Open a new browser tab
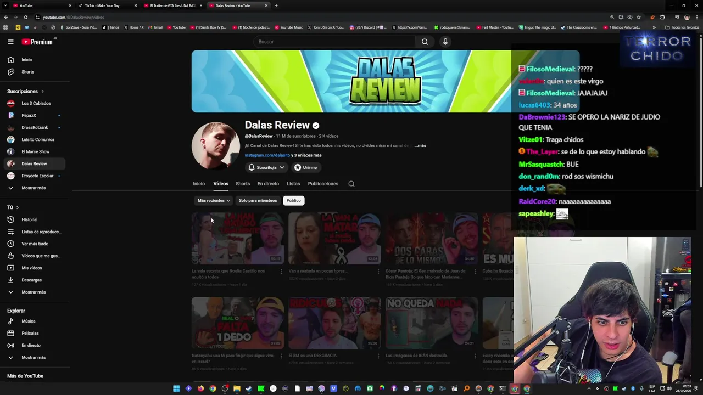Screen dimensions: 703x395 (x=276, y=5)
